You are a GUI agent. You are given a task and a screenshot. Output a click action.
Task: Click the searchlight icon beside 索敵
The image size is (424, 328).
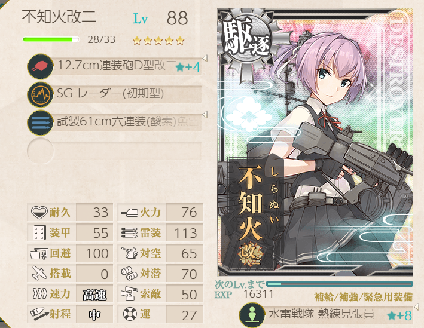pos(129,294)
